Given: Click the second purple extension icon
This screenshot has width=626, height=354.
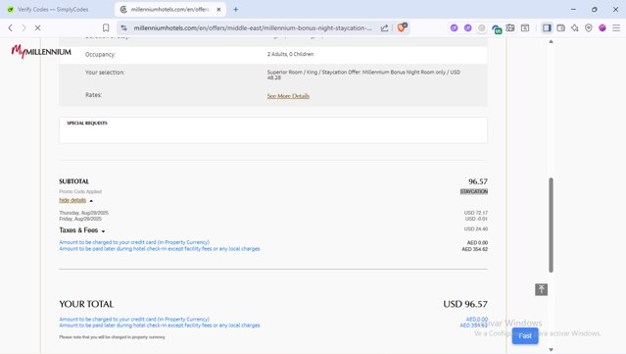Looking at the screenshot, I should pos(468,28).
